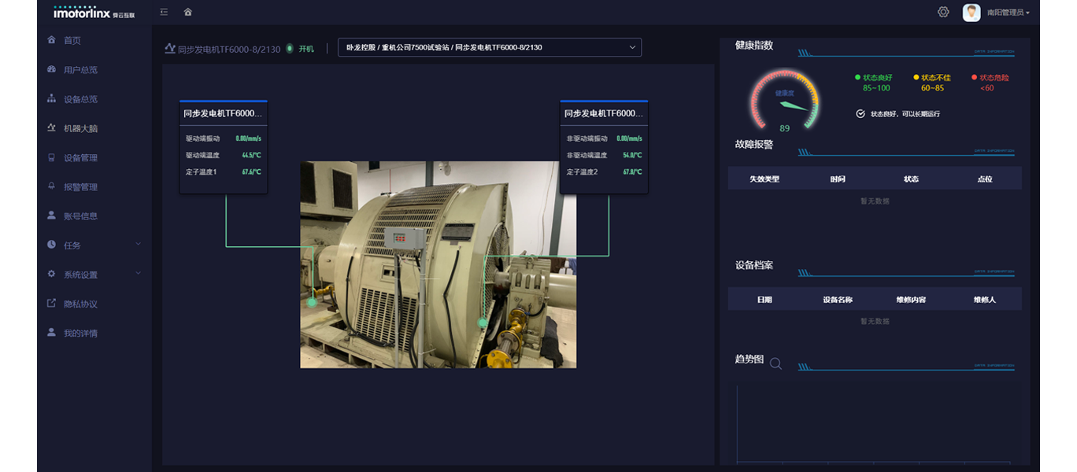This screenshot has height=472, width=1077.
Task: Click the 隐私协议 external link icon
Action: [x=52, y=304]
